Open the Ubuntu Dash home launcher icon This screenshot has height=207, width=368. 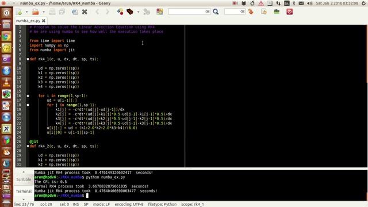click(6, 13)
